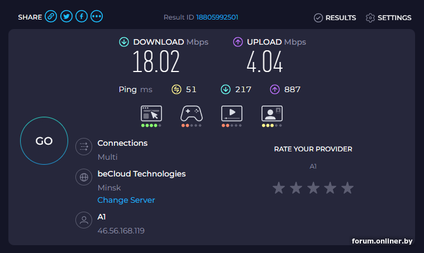Image resolution: width=424 pixels, height=253 pixels.
Task: Click the idle ping latency icon
Action: 177,89
